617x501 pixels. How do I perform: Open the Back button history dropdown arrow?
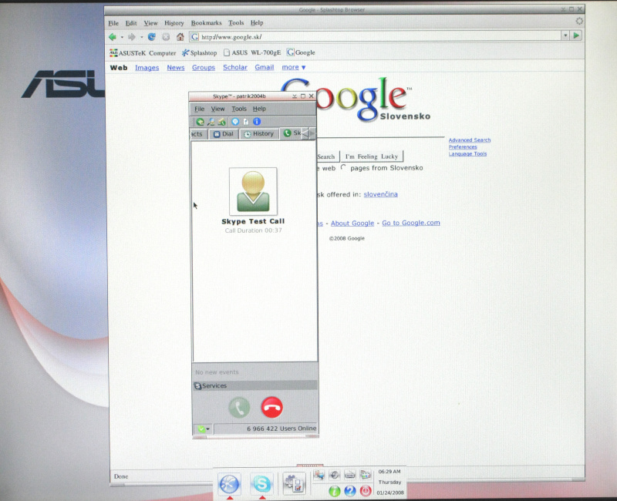[122, 37]
